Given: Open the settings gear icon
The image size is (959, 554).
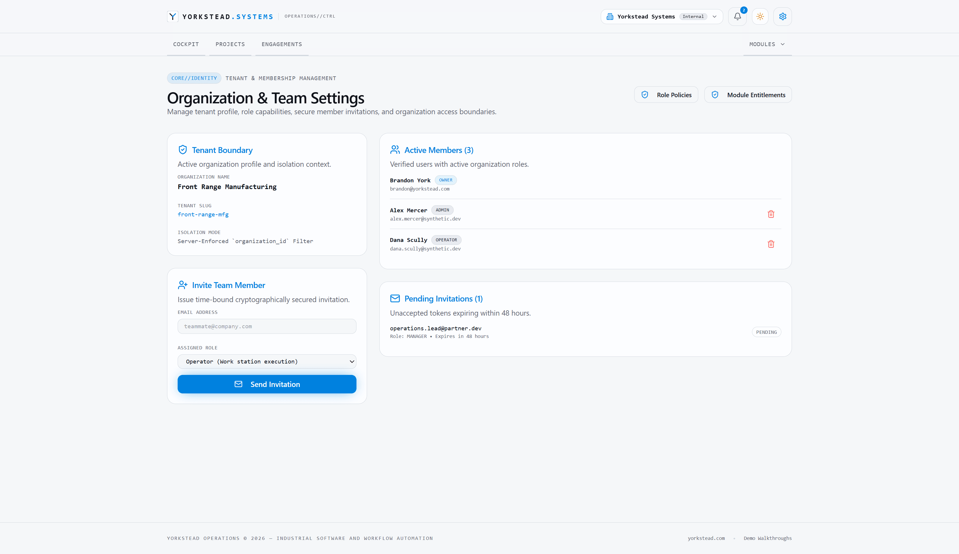Looking at the screenshot, I should click(783, 16).
